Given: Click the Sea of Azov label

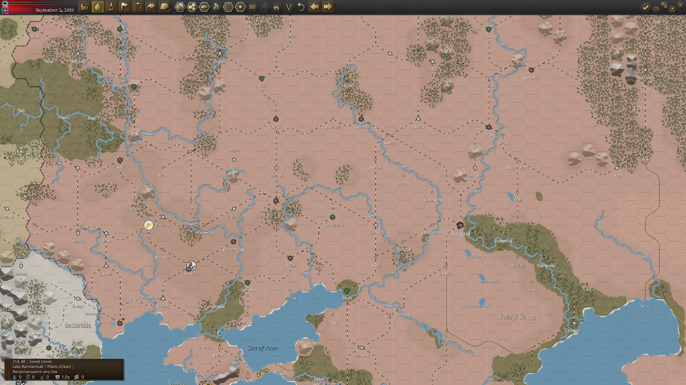Looking at the screenshot, I should tap(263, 348).
